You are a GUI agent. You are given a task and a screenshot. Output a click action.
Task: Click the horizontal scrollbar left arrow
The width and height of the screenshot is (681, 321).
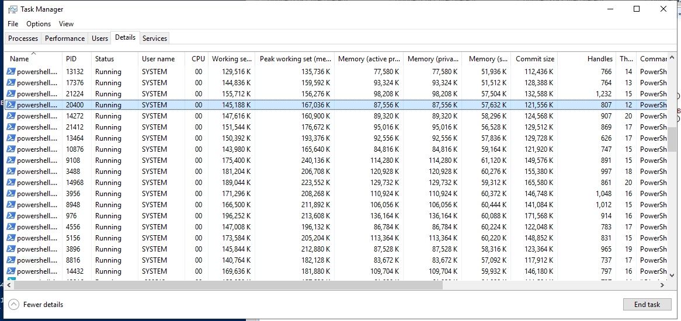[x=8, y=285]
